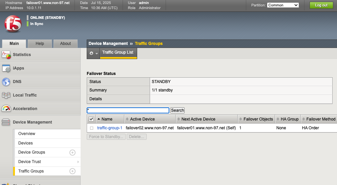Expand the DNS menu section
This screenshot has height=185, width=337.
40,82
